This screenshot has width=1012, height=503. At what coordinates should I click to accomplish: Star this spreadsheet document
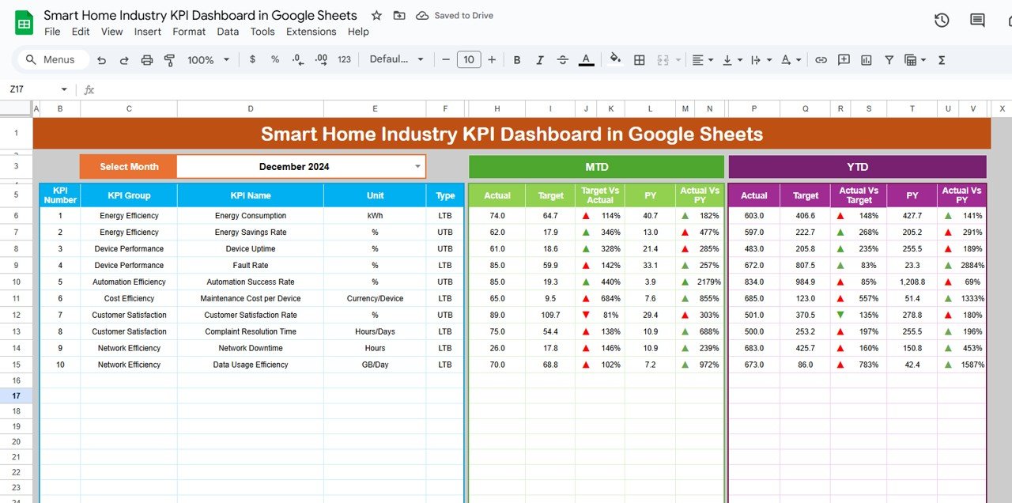[x=377, y=16]
